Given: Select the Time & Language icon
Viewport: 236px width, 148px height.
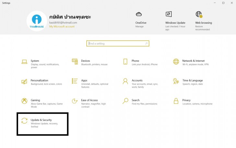Looking at the screenshot, I should click(x=176, y=81).
